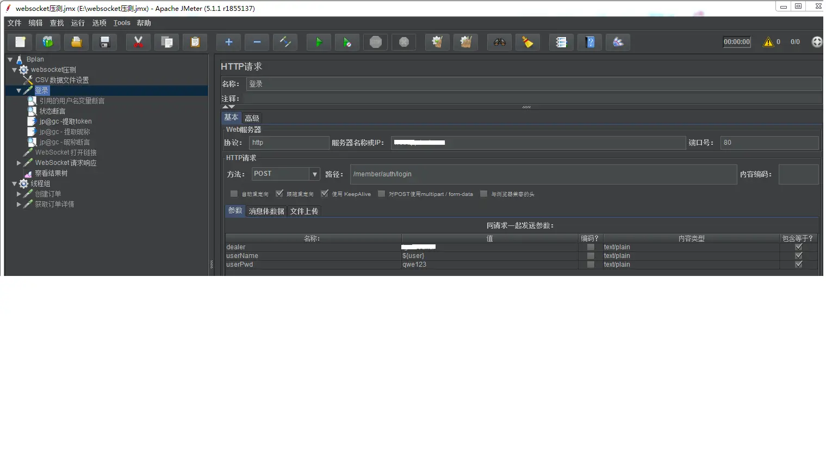Select WebSocket 打开链接 in the tree
This screenshot has width=826, height=461.
[66, 152]
